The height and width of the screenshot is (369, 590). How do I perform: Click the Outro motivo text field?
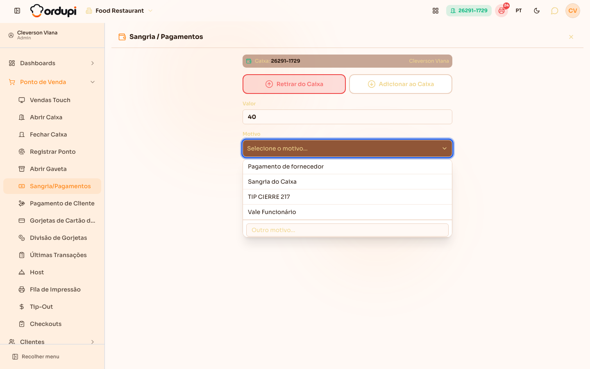(347, 230)
